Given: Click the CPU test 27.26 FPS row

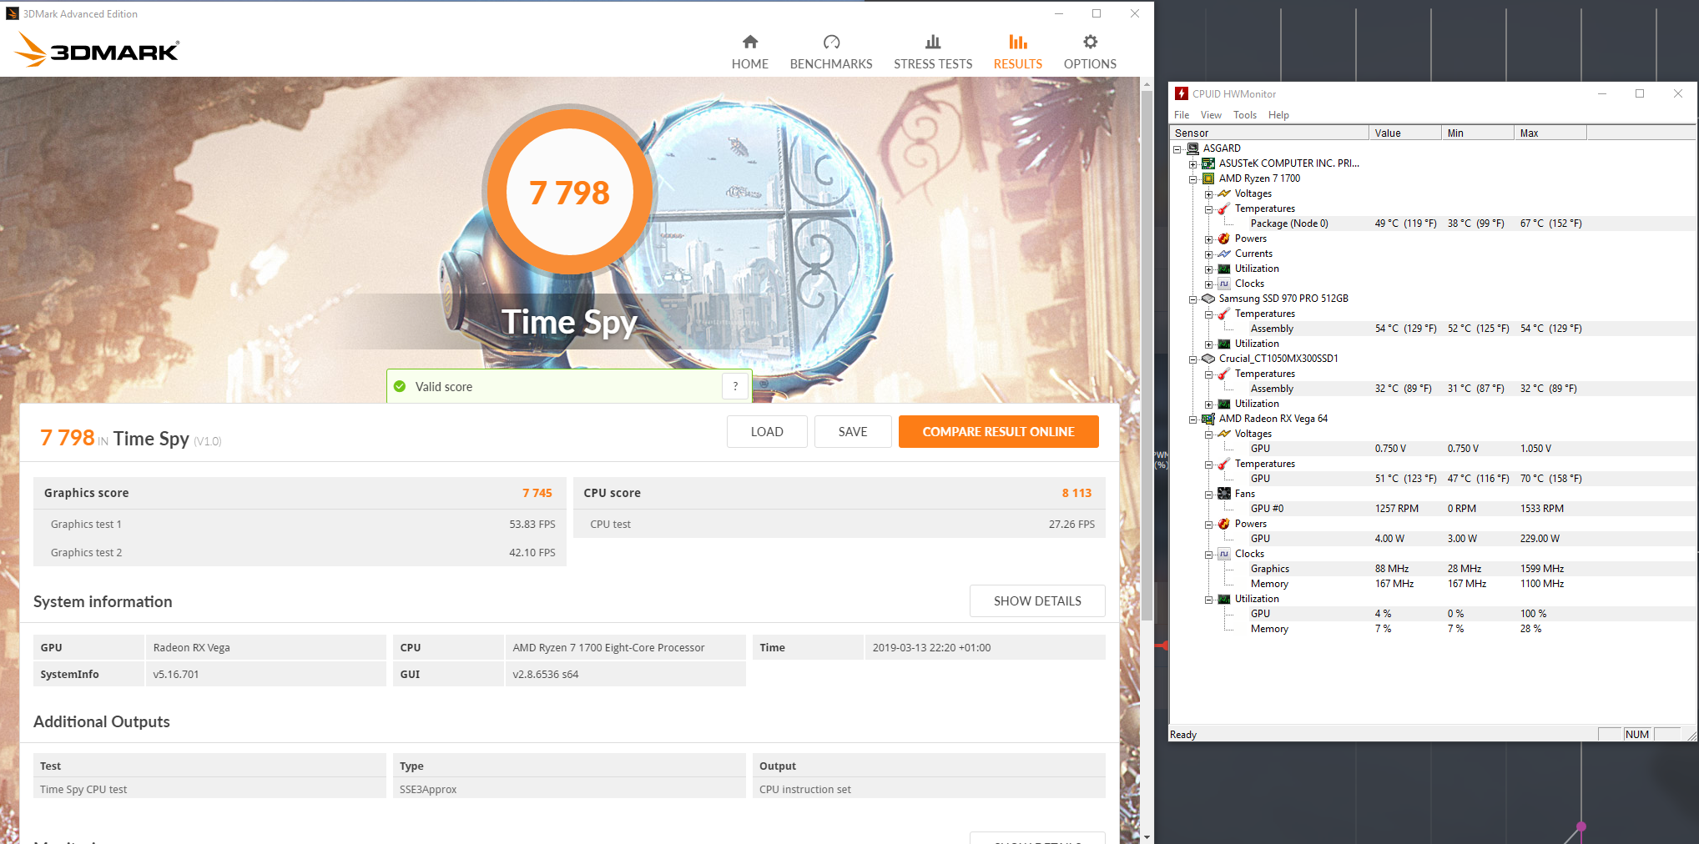Looking at the screenshot, I should coord(839,524).
